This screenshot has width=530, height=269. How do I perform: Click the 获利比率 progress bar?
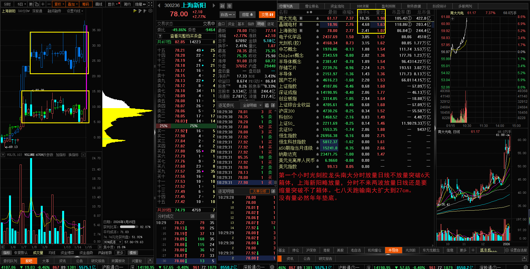(x=129, y=227)
